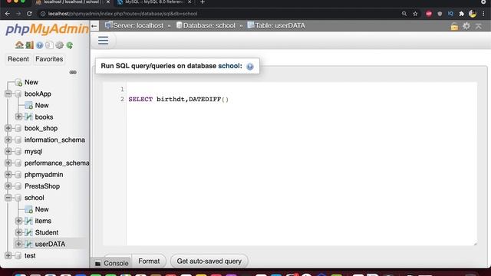
Task: Reload the browser page
Action: [x=29, y=14]
